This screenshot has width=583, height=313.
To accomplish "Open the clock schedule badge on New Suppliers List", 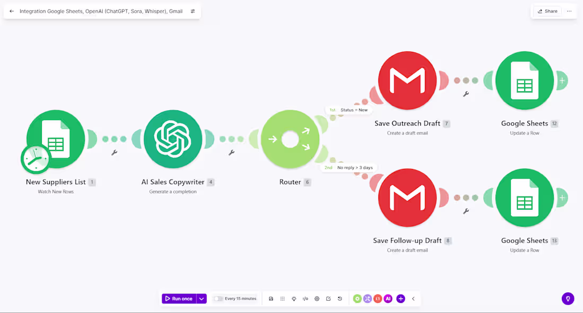I will pyautogui.click(x=36, y=159).
